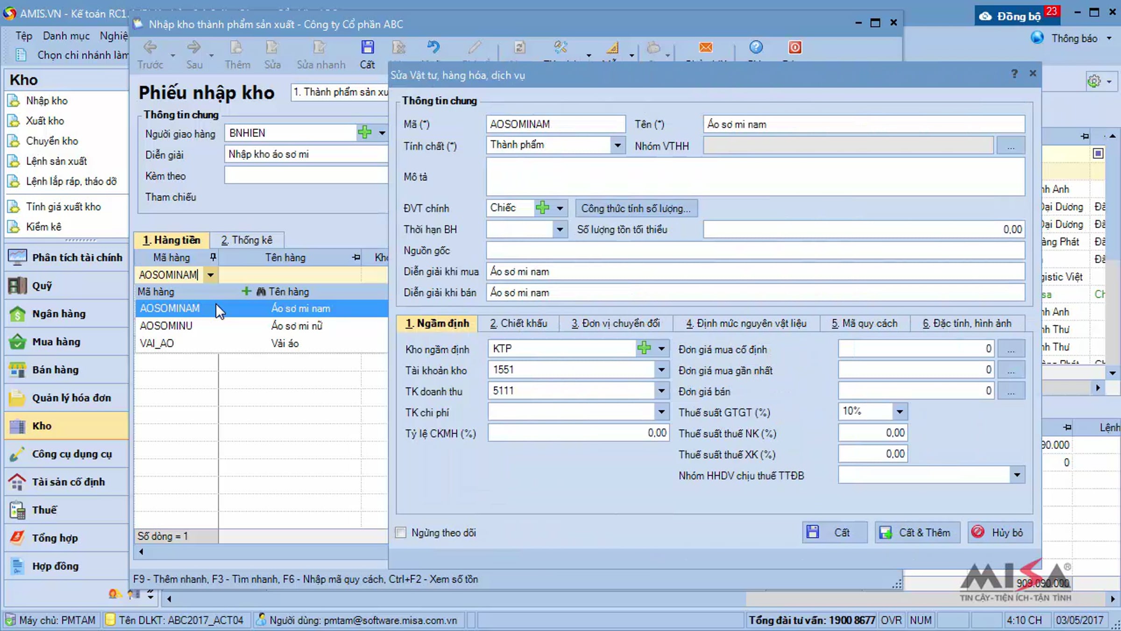Open Nhóm HHDV chịu thuế TTĐB dropdown
Screen dimensions: 1121x631
click(x=1017, y=475)
